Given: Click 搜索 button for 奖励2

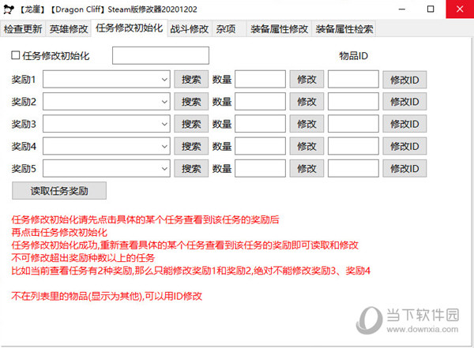Looking at the screenshot, I should [191, 102].
